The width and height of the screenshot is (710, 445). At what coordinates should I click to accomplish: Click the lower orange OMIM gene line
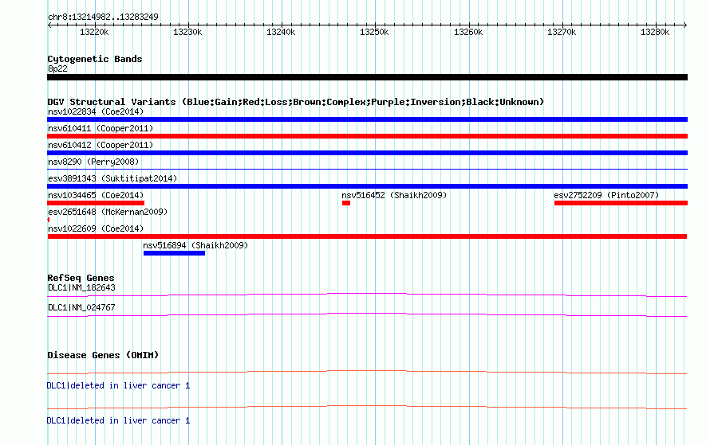click(367, 408)
